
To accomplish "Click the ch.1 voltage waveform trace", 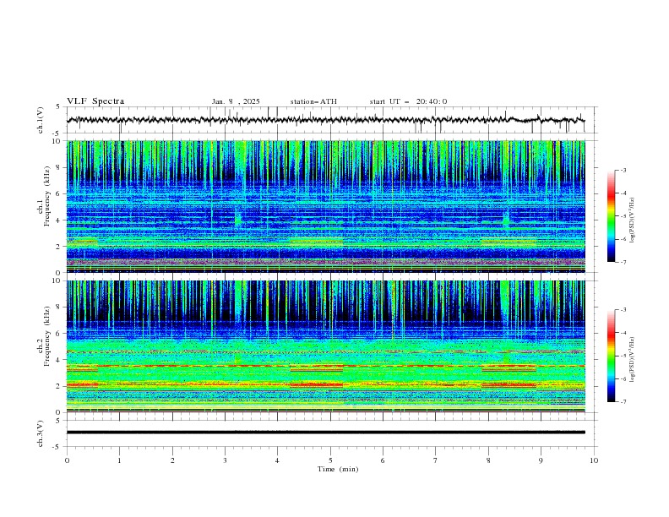I will [x=325, y=120].
